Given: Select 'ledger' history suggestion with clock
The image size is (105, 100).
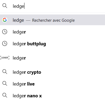Looking at the screenshot, I should (x=52, y=32).
